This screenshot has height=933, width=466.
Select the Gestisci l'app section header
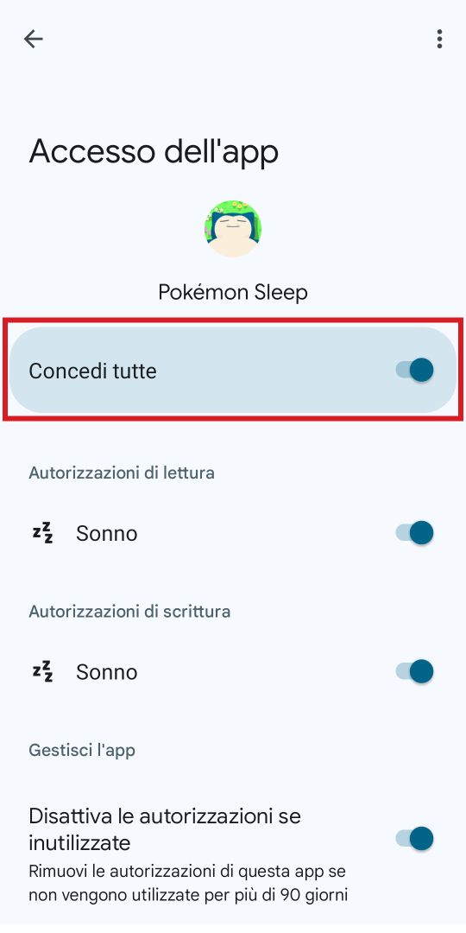(82, 751)
